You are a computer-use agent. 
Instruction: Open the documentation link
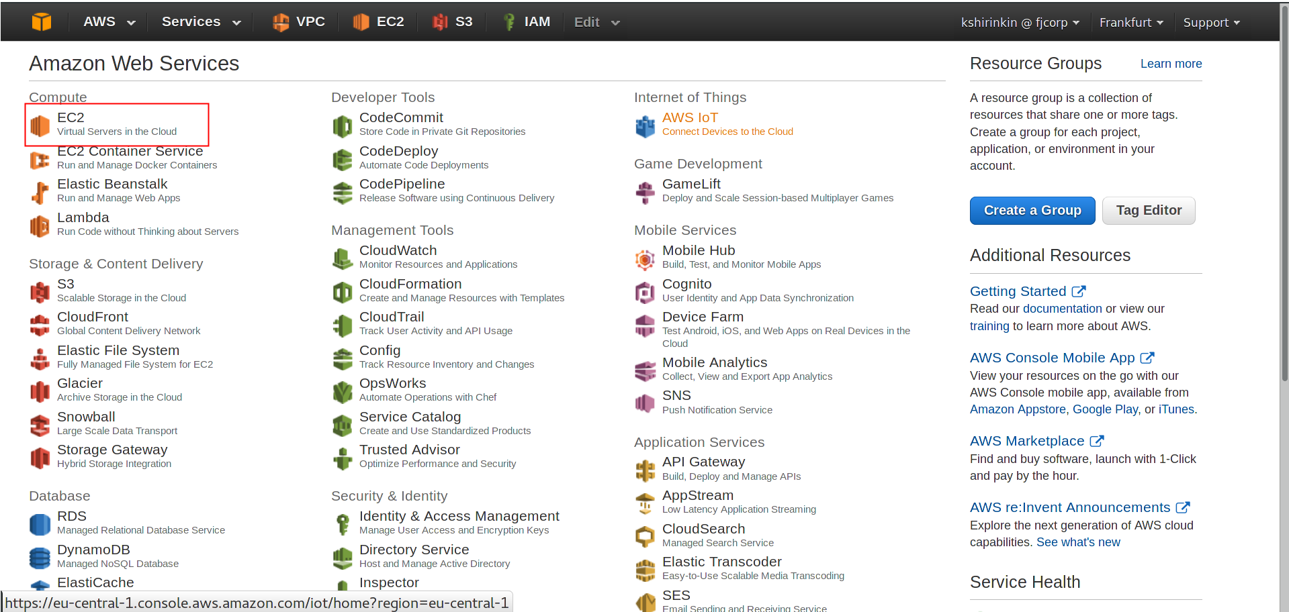1062,309
